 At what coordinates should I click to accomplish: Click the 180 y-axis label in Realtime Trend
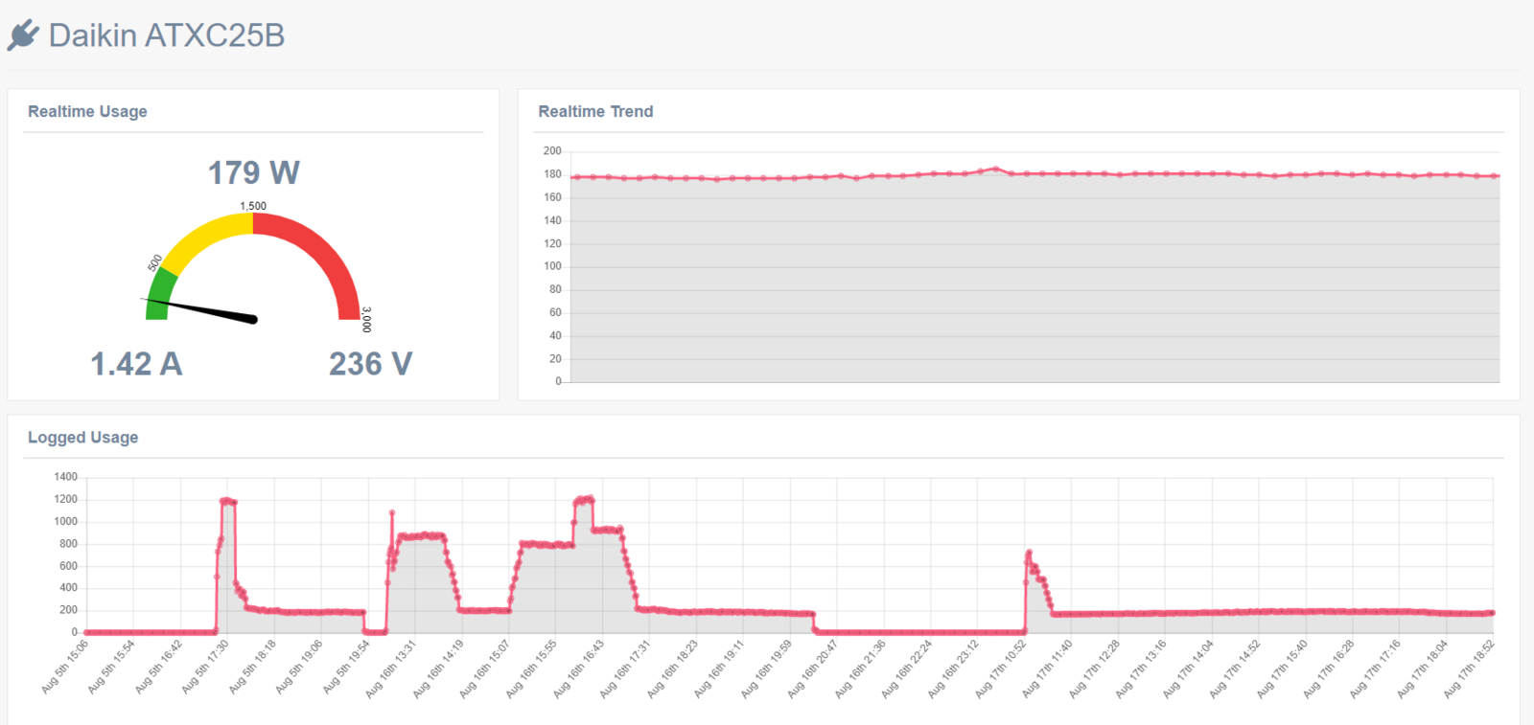[x=552, y=174]
